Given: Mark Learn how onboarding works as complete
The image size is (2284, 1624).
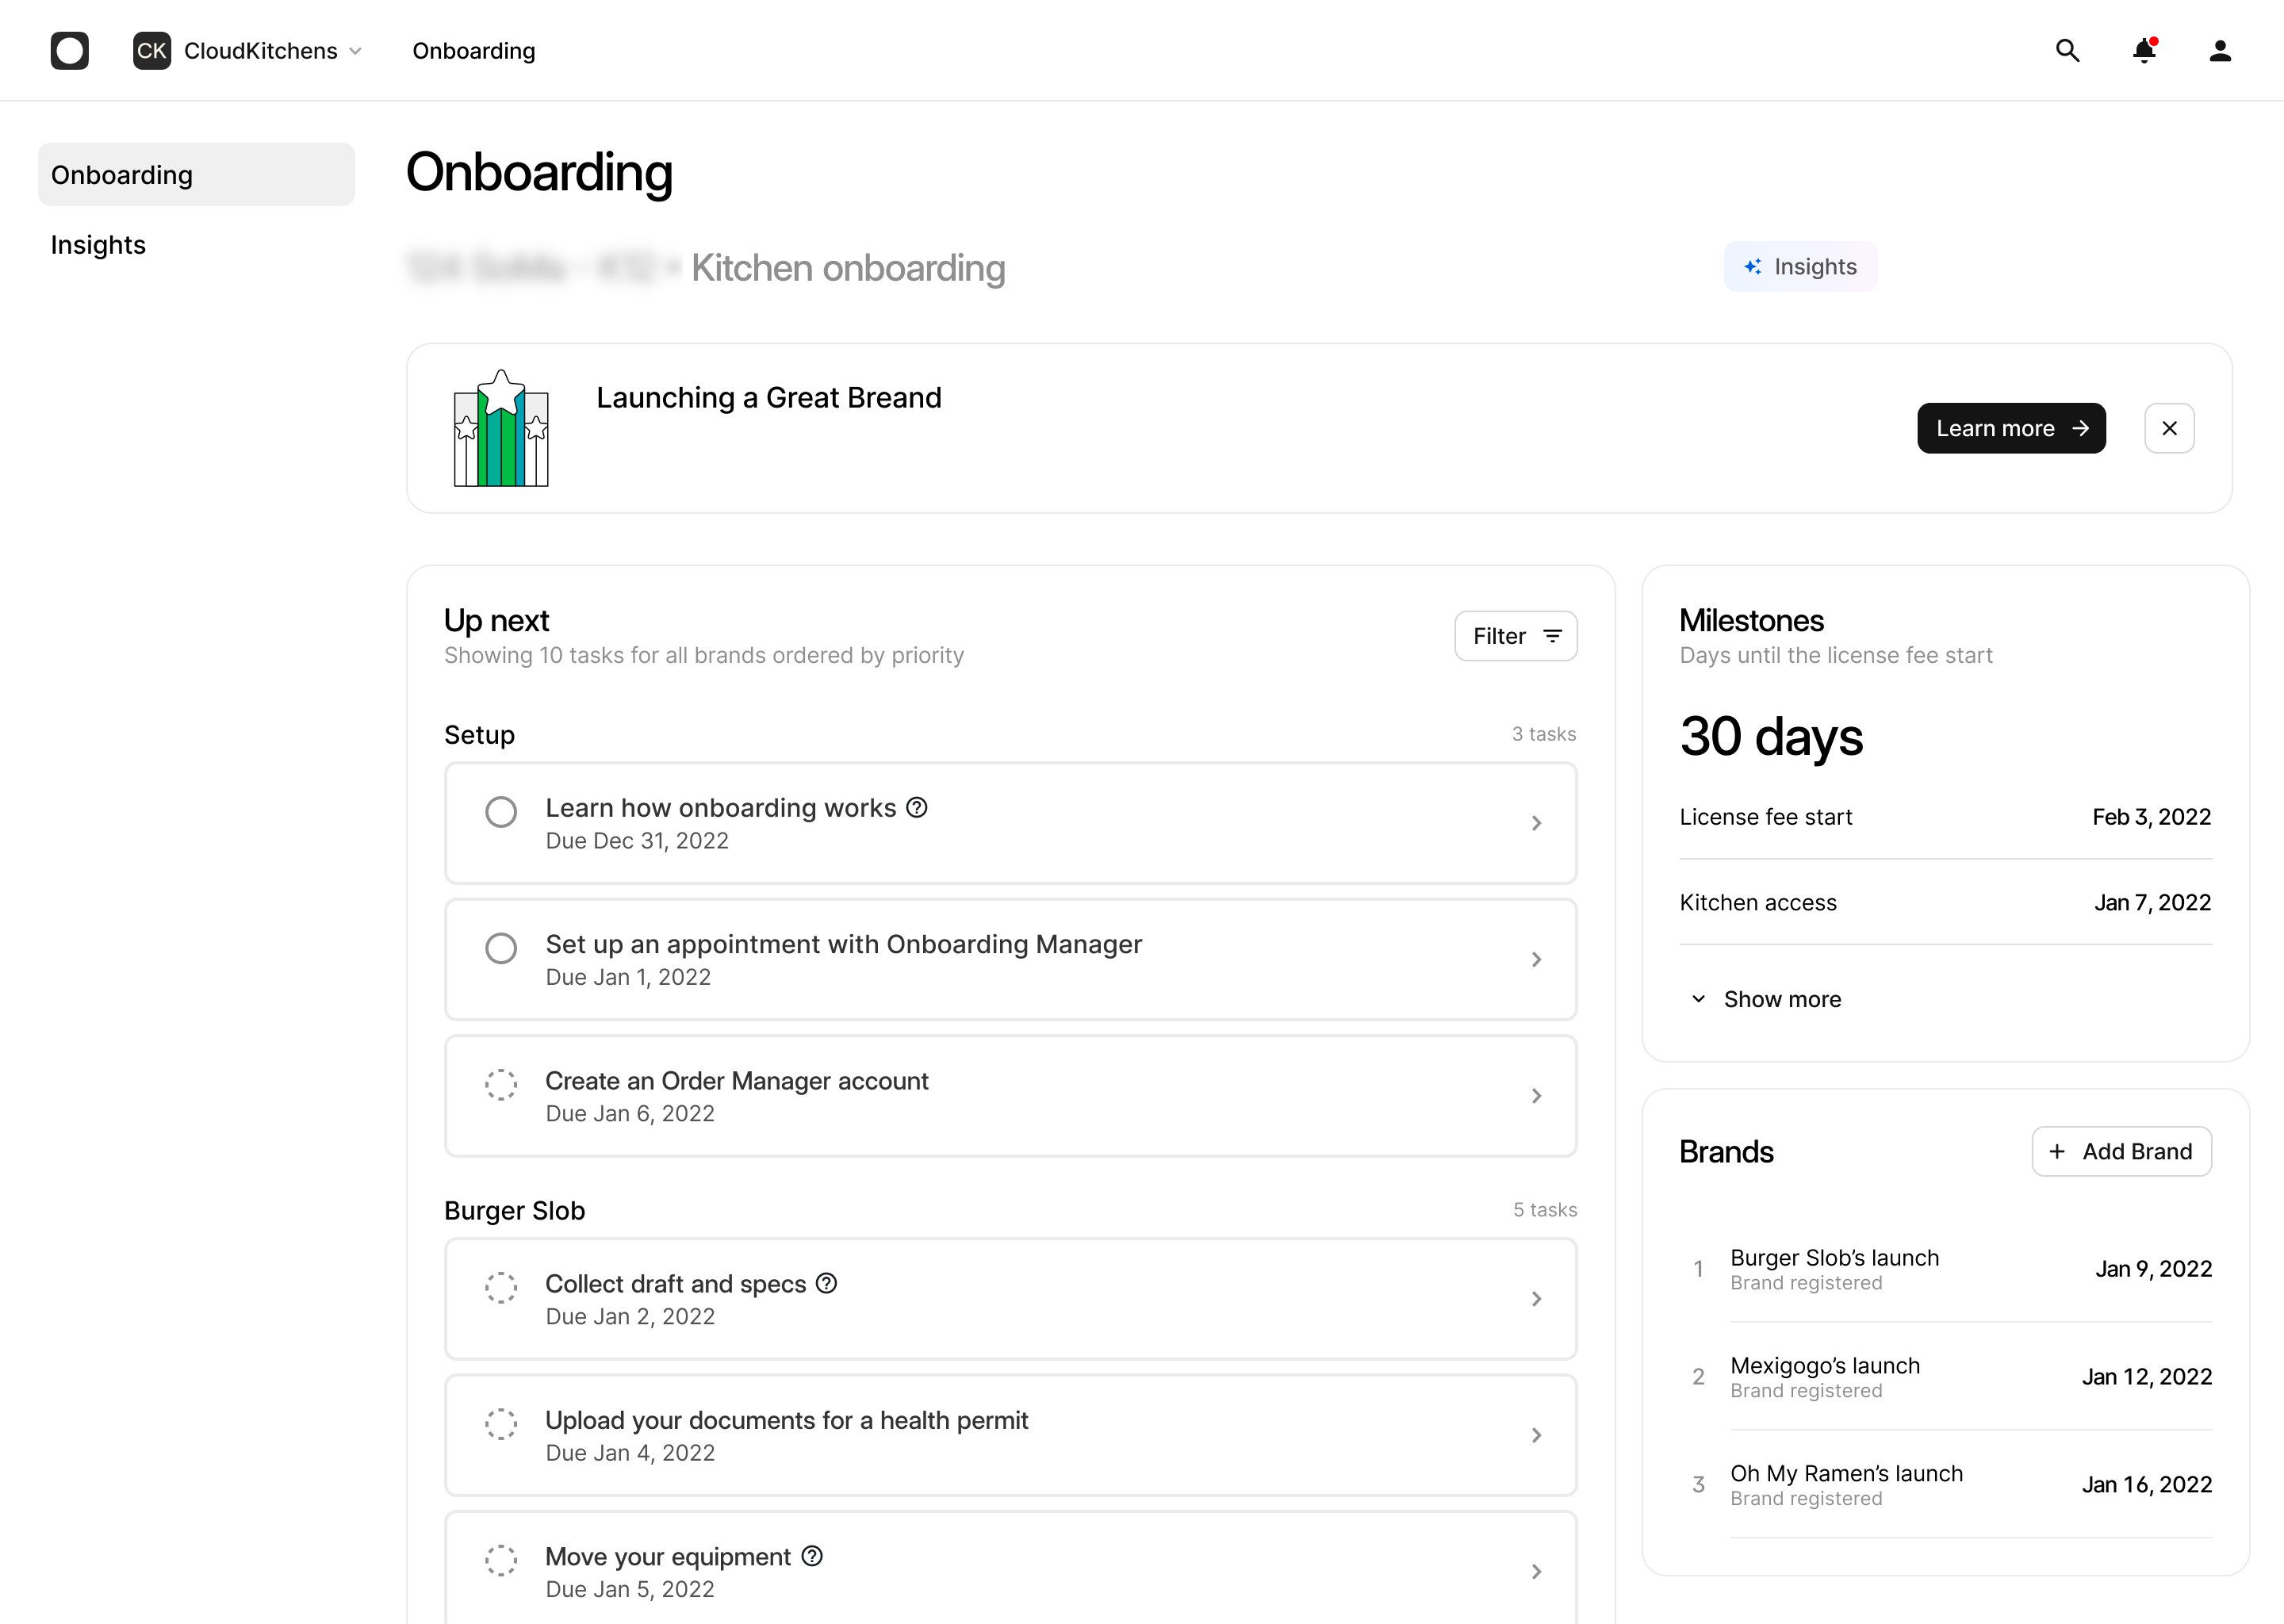Looking at the screenshot, I should [x=501, y=812].
